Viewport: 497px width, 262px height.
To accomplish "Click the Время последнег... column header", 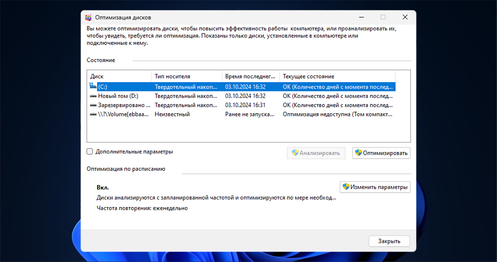I will pos(251,77).
